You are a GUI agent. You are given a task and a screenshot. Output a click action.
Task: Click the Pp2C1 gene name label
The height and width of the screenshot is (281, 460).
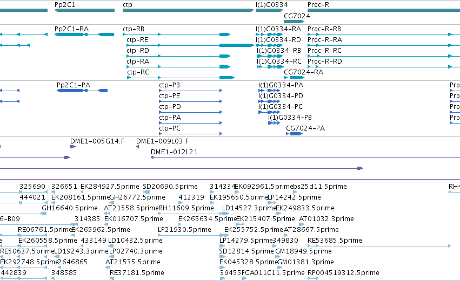[65, 5]
